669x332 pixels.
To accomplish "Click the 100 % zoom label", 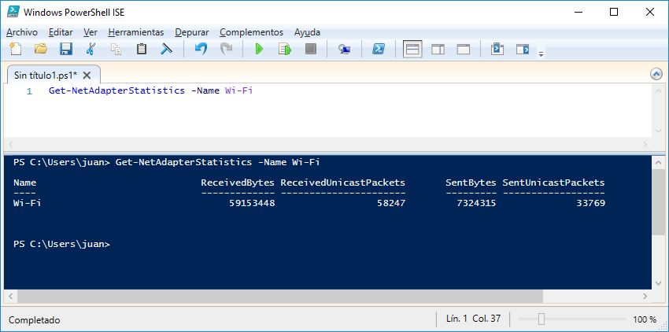I will pos(645,319).
